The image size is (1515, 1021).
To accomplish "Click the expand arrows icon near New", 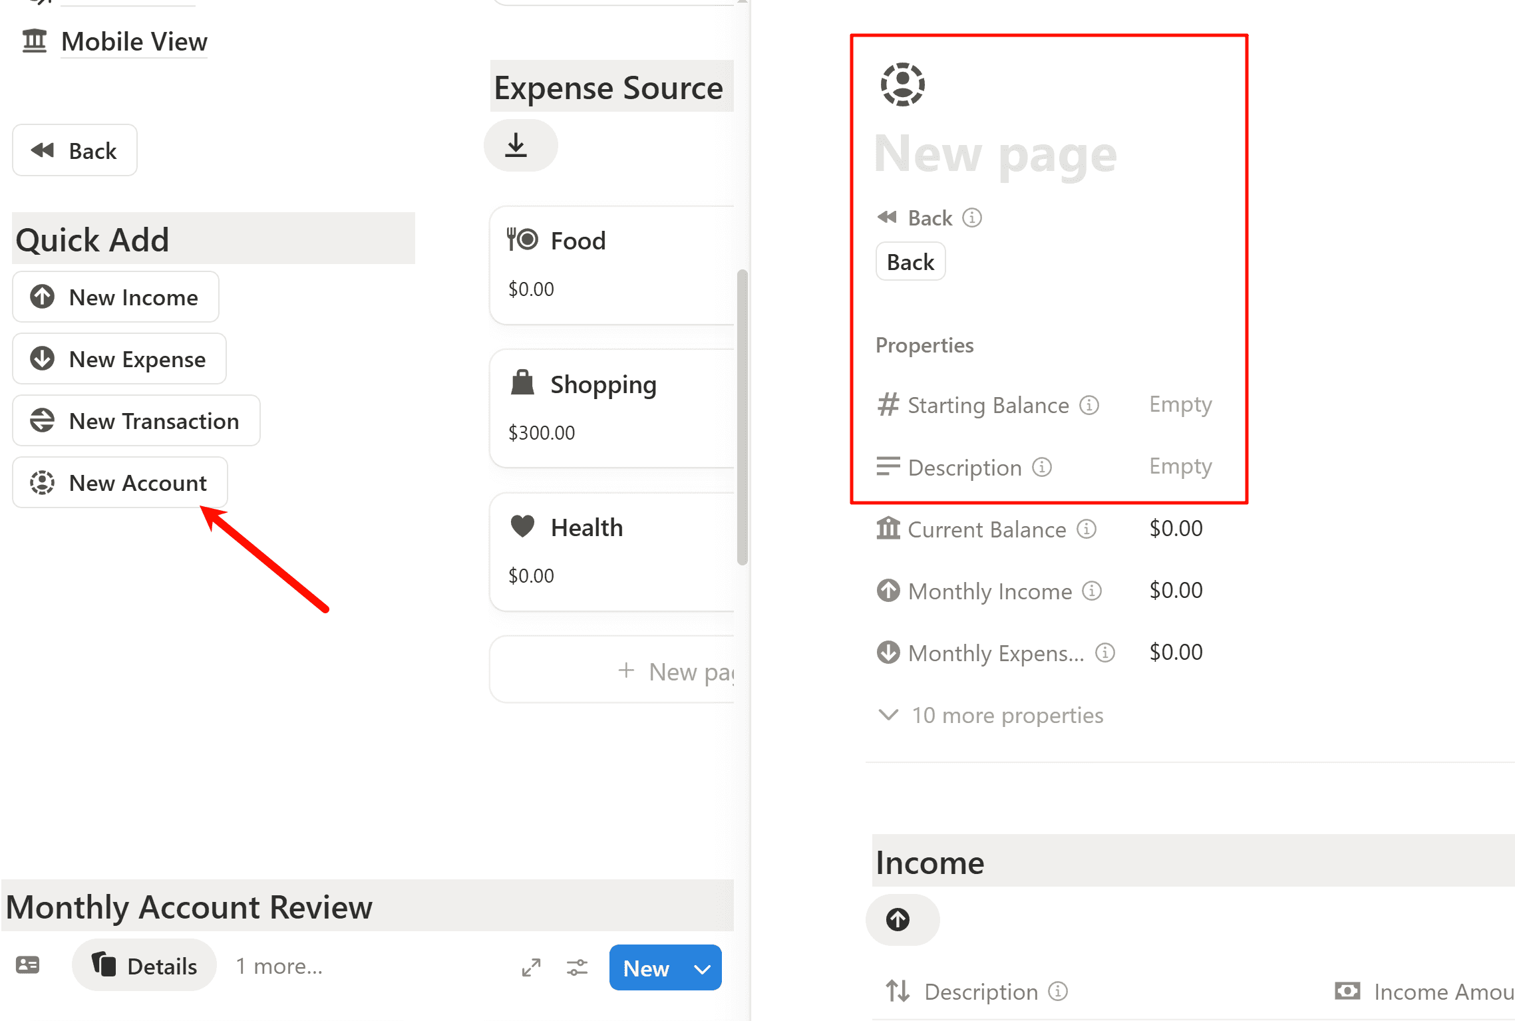I will point(531,967).
